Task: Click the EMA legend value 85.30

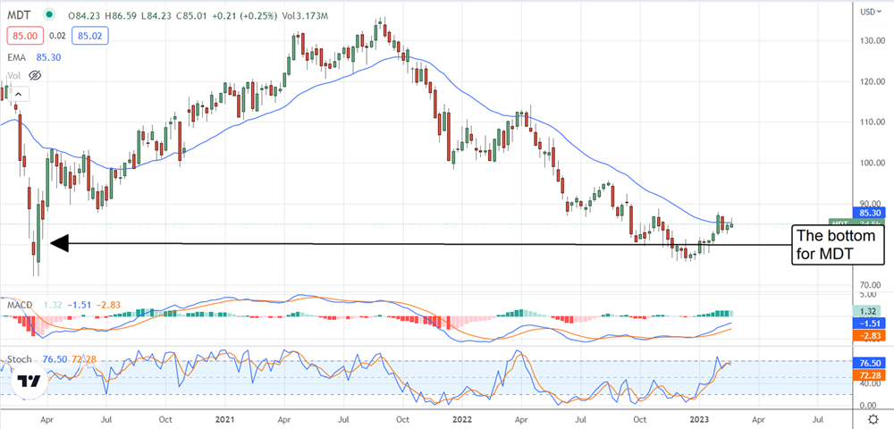Action: click(48, 57)
